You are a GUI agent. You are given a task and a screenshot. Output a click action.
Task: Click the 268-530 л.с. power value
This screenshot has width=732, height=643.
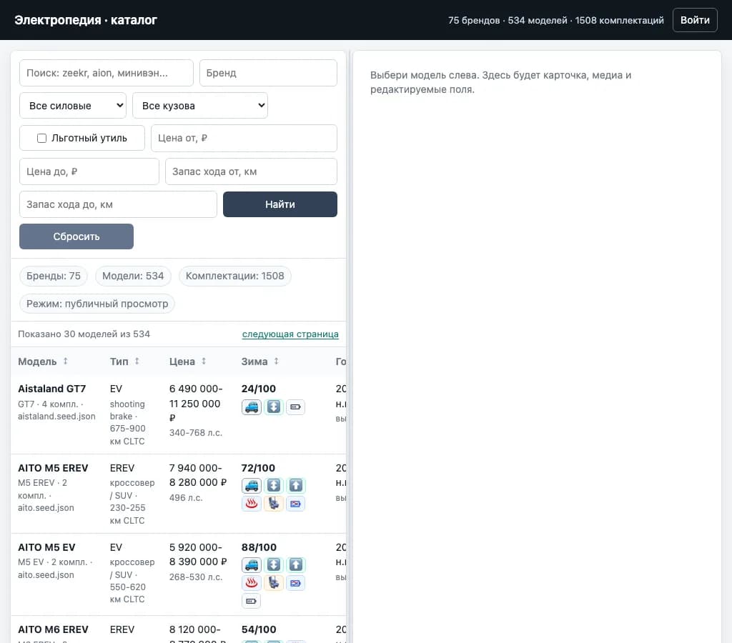pyautogui.click(x=196, y=577)
